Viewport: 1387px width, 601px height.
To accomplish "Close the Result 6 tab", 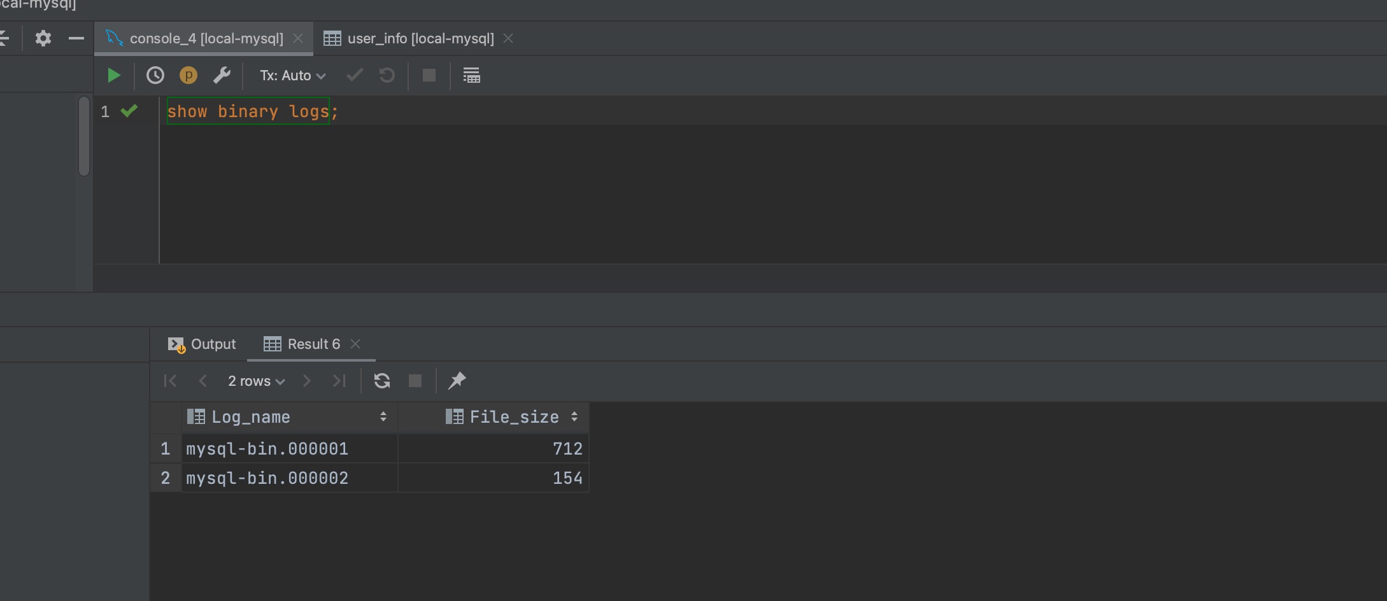I will [x=355, y=344].
